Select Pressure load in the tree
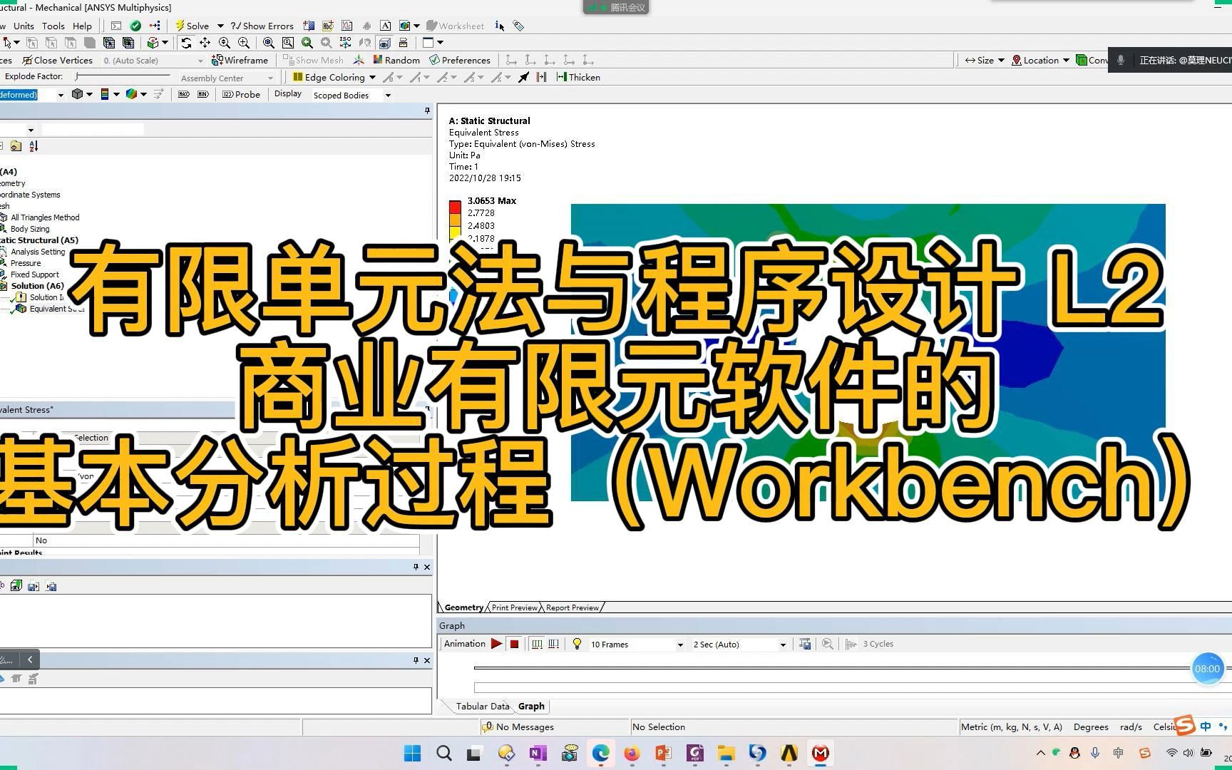The width and height of the screenshot is (1232, 770). (x=26, y=263)
